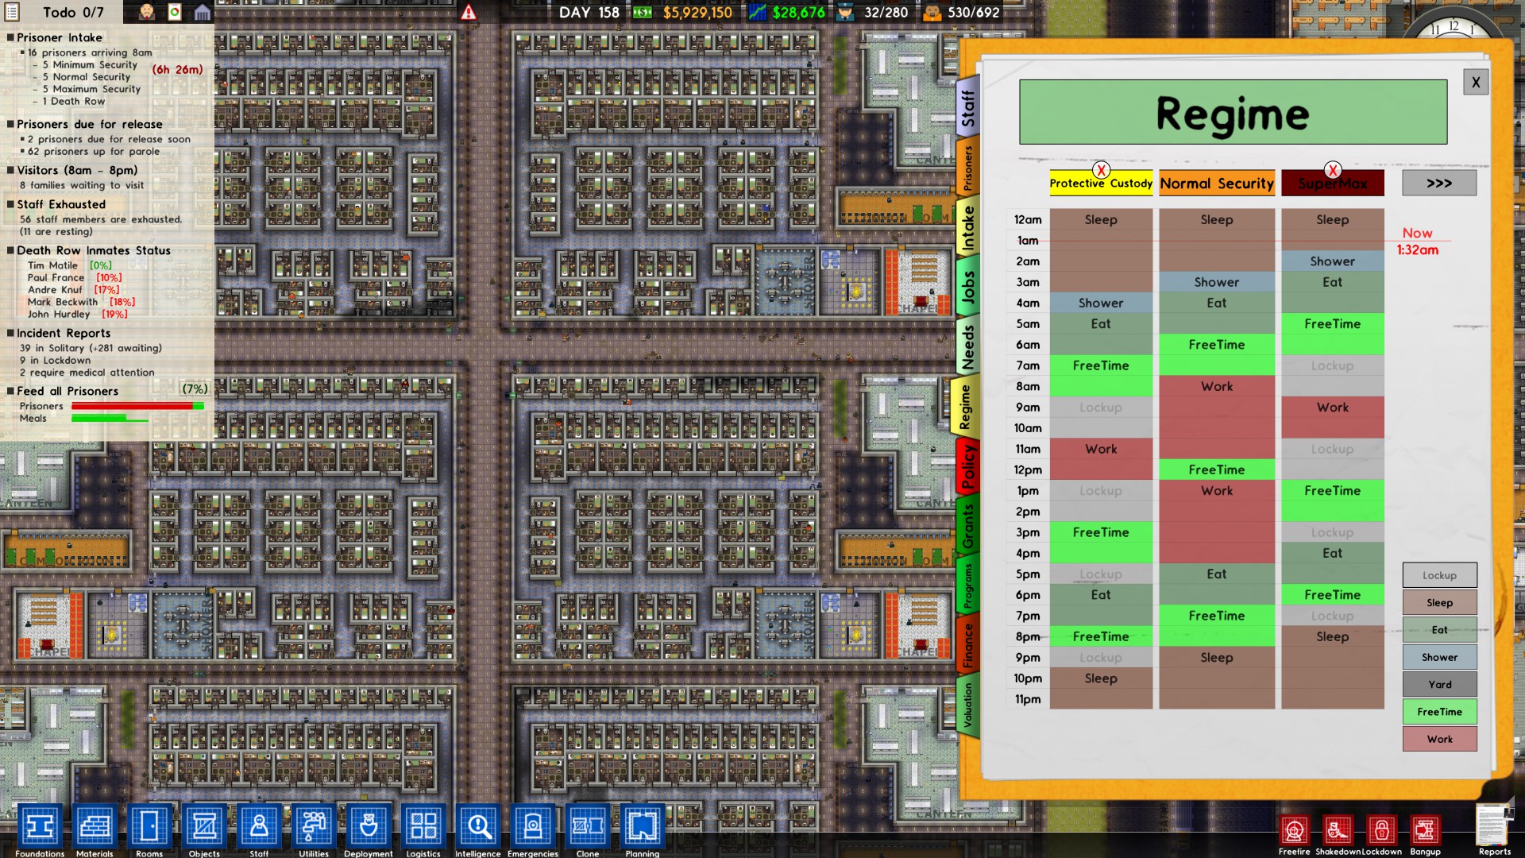Viewport: 1525px width, 858px height.
Task: Click the Intelligence magnifier icon
Action: coord(478,827)
